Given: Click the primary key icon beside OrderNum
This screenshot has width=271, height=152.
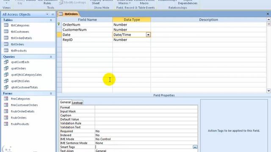Looking at the screenshot, I should click(x=59, y=24).
